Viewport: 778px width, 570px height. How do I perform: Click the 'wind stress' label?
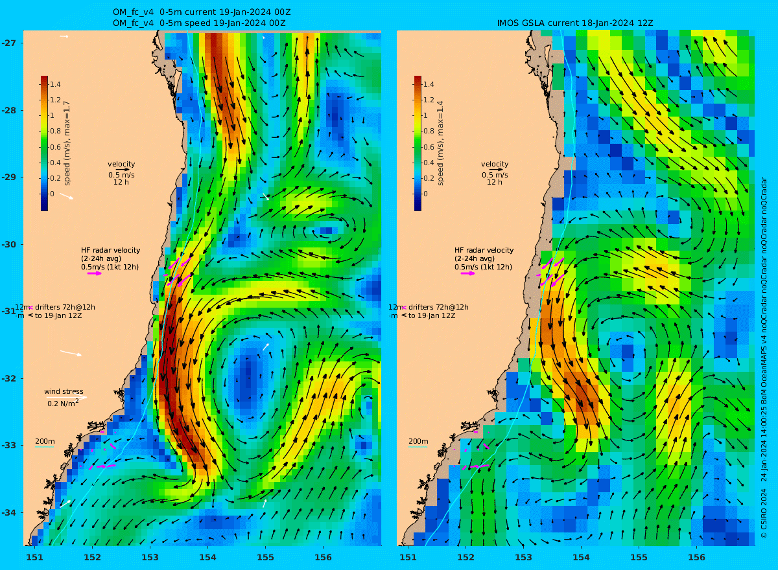[x=64, y=391]
